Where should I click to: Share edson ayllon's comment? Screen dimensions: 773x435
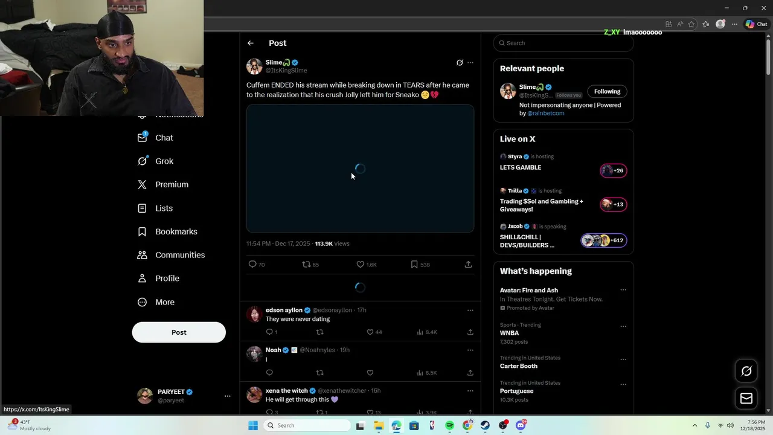[470, 332]
